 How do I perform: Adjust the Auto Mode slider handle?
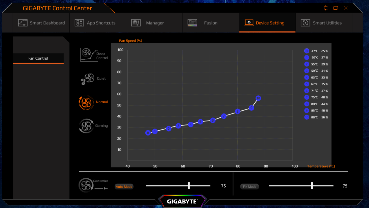tap(189, 186)
